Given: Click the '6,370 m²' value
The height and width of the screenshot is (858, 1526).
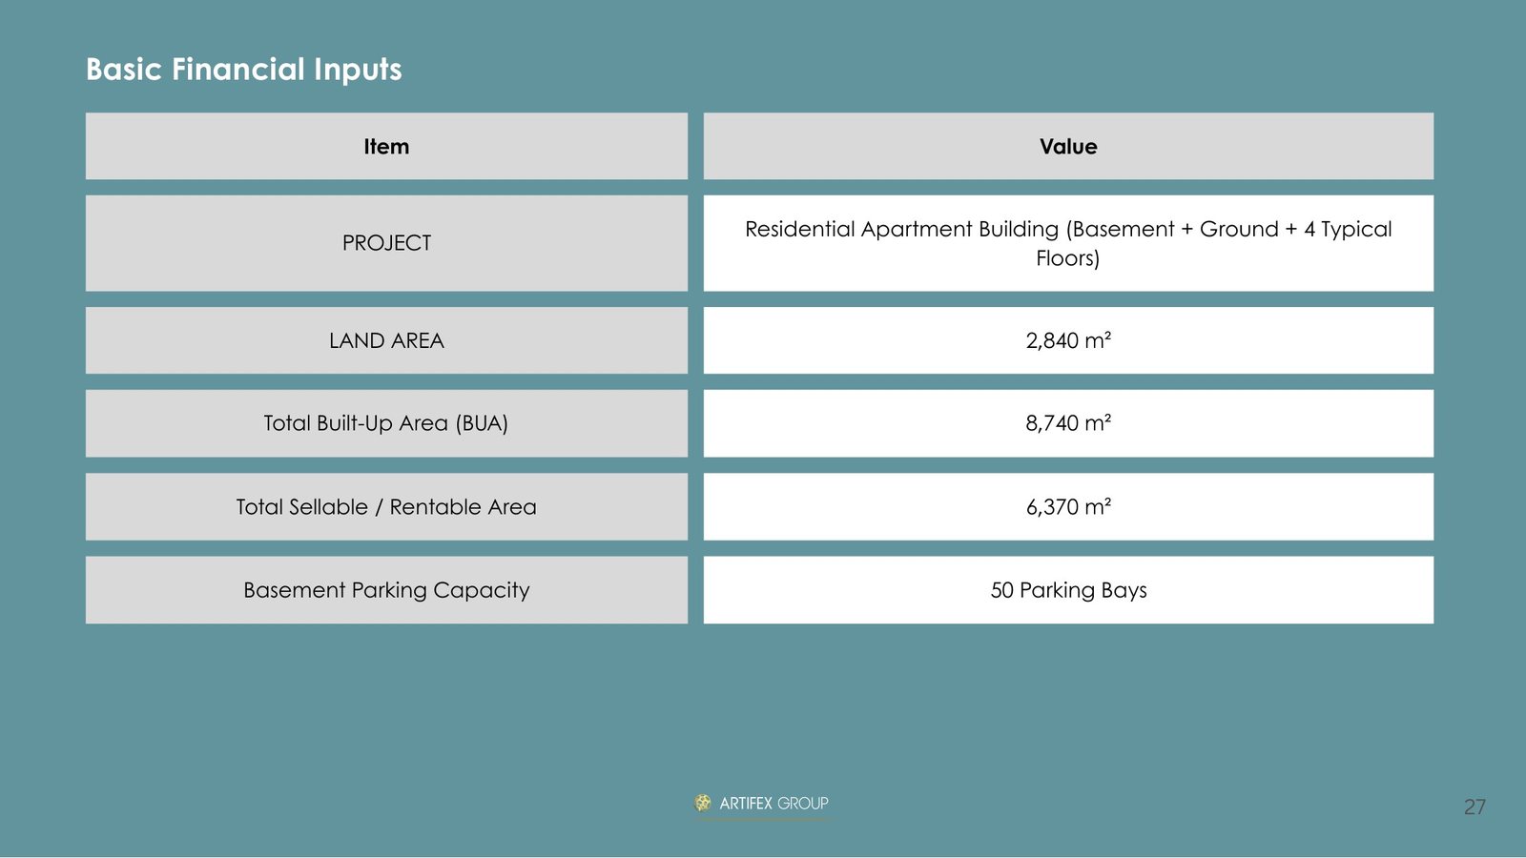Looking at the screenshot, I should 1068,507.
